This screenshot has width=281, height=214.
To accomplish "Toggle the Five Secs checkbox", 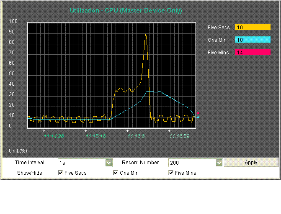I will [x=61, y=173].
